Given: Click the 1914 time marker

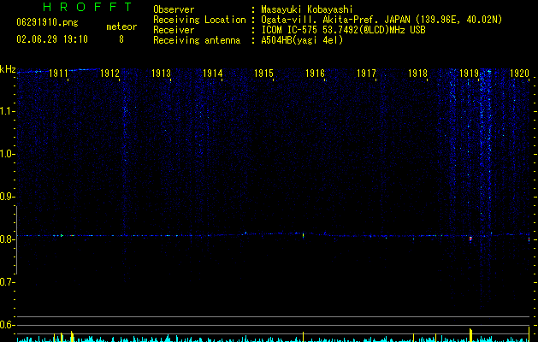Looking at the screenshot, I should click(x=213, y=74).
